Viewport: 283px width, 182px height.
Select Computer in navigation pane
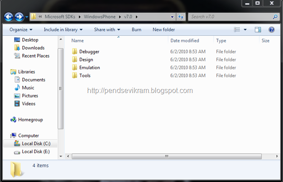28,136
